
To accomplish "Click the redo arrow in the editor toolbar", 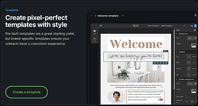I will 137,26.
